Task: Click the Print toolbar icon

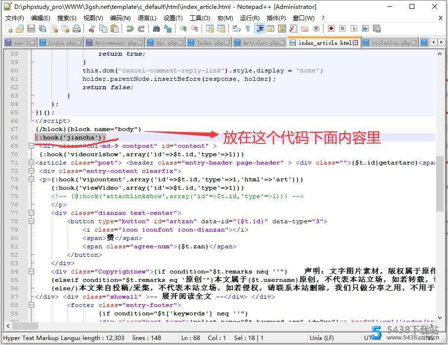Action: click(77, 29)
